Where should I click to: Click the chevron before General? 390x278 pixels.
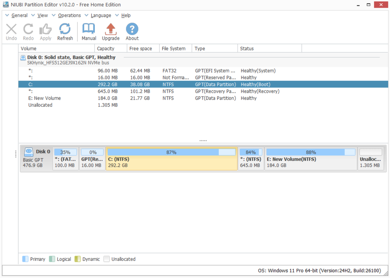point(7,15)
